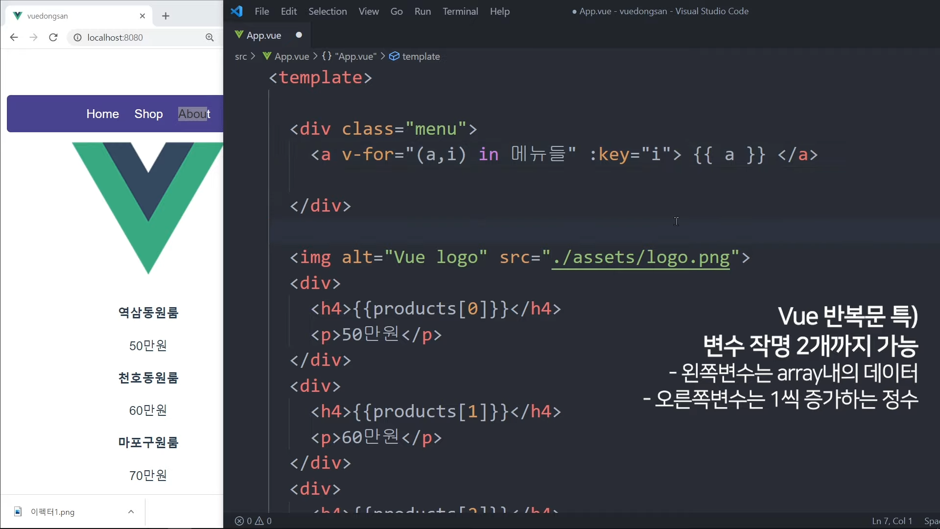Click the site info icon by localhost
Screen dimensions: 940x529
click(x=77, y=37)
